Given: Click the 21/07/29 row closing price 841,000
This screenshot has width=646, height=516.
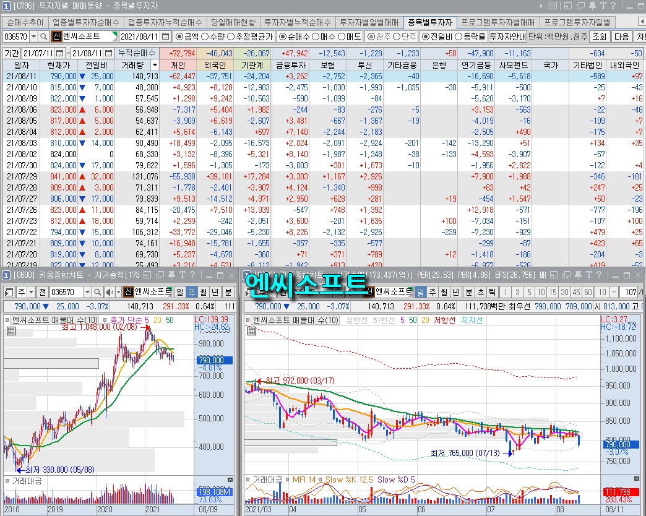Looking at the screenshot, I should pos(63,176).
